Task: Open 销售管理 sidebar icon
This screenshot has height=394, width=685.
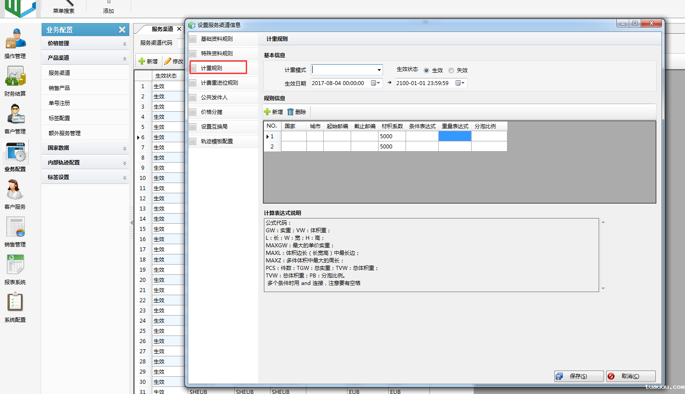Action: coord(15,228)
